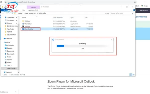Open the Application Tools ribbon tab
Viewport: 150px width, 94px height.
pyautogui.click(x=33, y=10)
